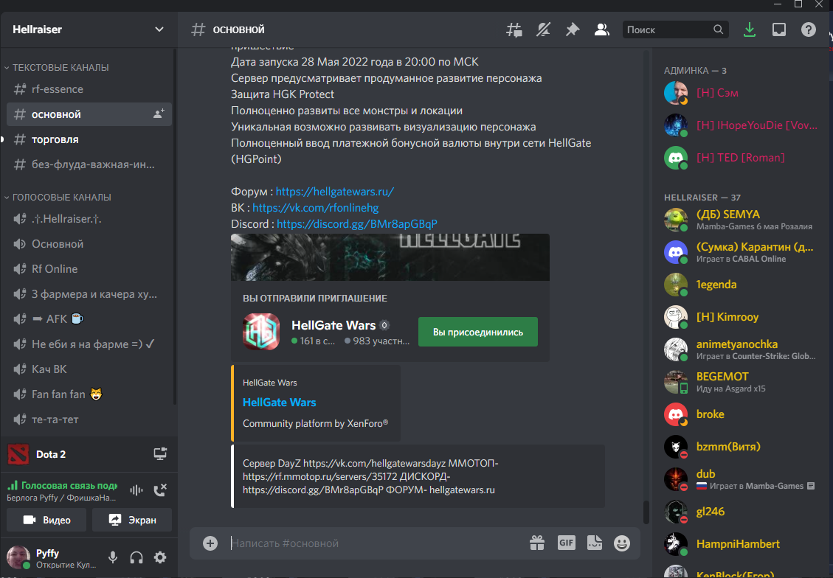This screenshot has height=578, width=833.
Task: Toggle the microphone mute icon
Action: click(x=113, y=557)
